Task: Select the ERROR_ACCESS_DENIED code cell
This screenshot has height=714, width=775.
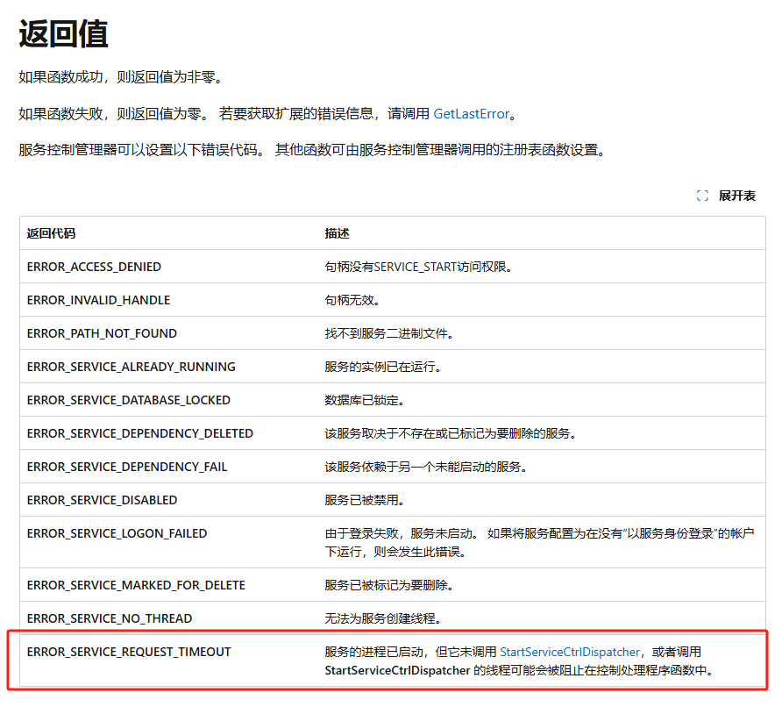Action: pos(94,267)
